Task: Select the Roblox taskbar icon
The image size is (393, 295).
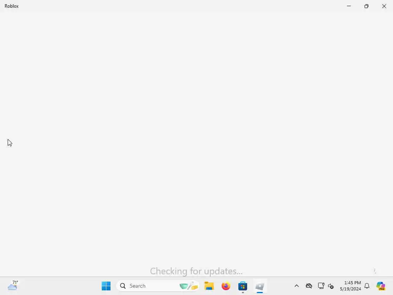Action: tap(260, 286)
